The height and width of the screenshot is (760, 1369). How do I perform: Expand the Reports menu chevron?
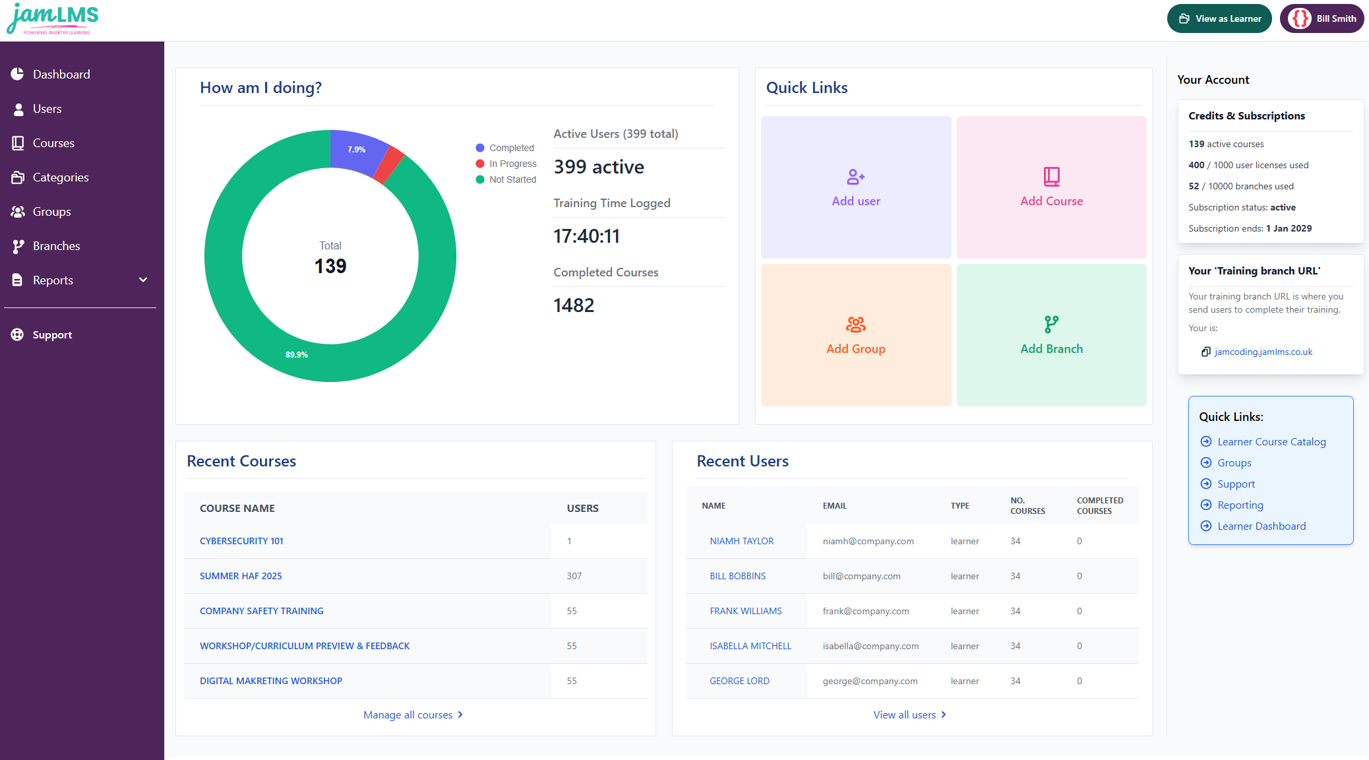143,280
